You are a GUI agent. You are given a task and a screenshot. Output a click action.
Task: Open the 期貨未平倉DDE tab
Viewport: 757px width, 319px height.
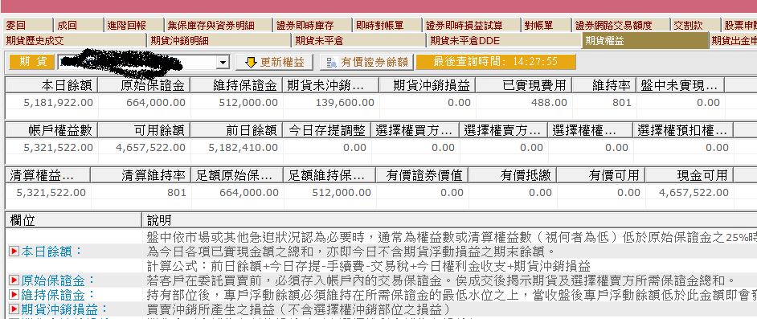click(504, 40)
